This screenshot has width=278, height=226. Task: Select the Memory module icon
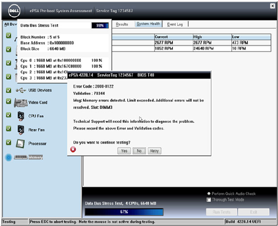coord(21,157)
